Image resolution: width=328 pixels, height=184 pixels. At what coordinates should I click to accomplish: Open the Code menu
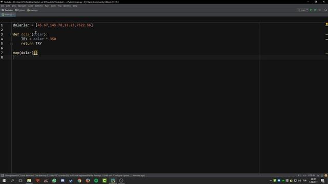(x=31, y=6)
